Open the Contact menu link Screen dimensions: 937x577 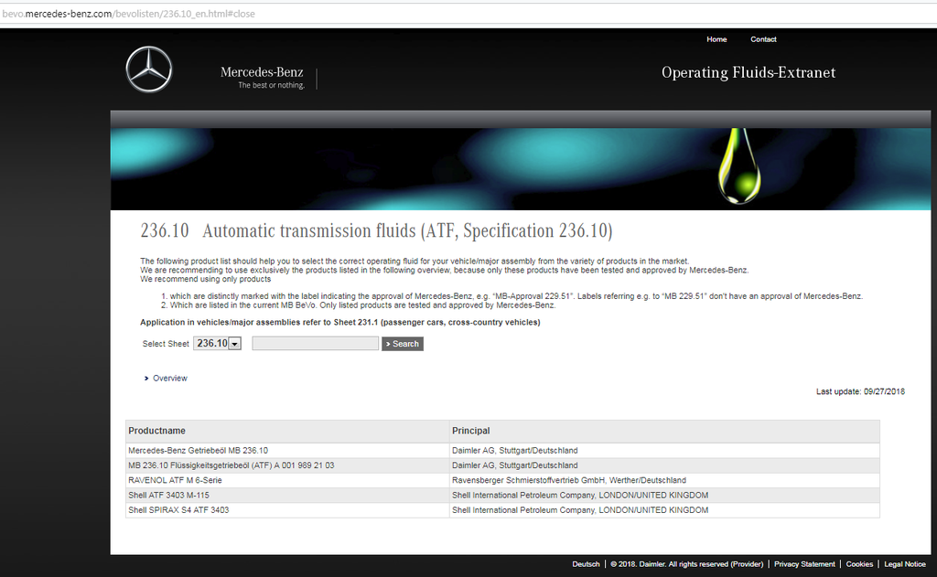click(x=763, y=39)
